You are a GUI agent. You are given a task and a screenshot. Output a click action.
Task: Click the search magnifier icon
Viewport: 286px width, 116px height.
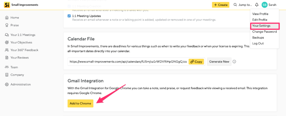235,5
